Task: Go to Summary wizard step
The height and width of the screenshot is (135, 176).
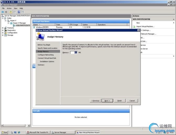Action: [41, 65]
